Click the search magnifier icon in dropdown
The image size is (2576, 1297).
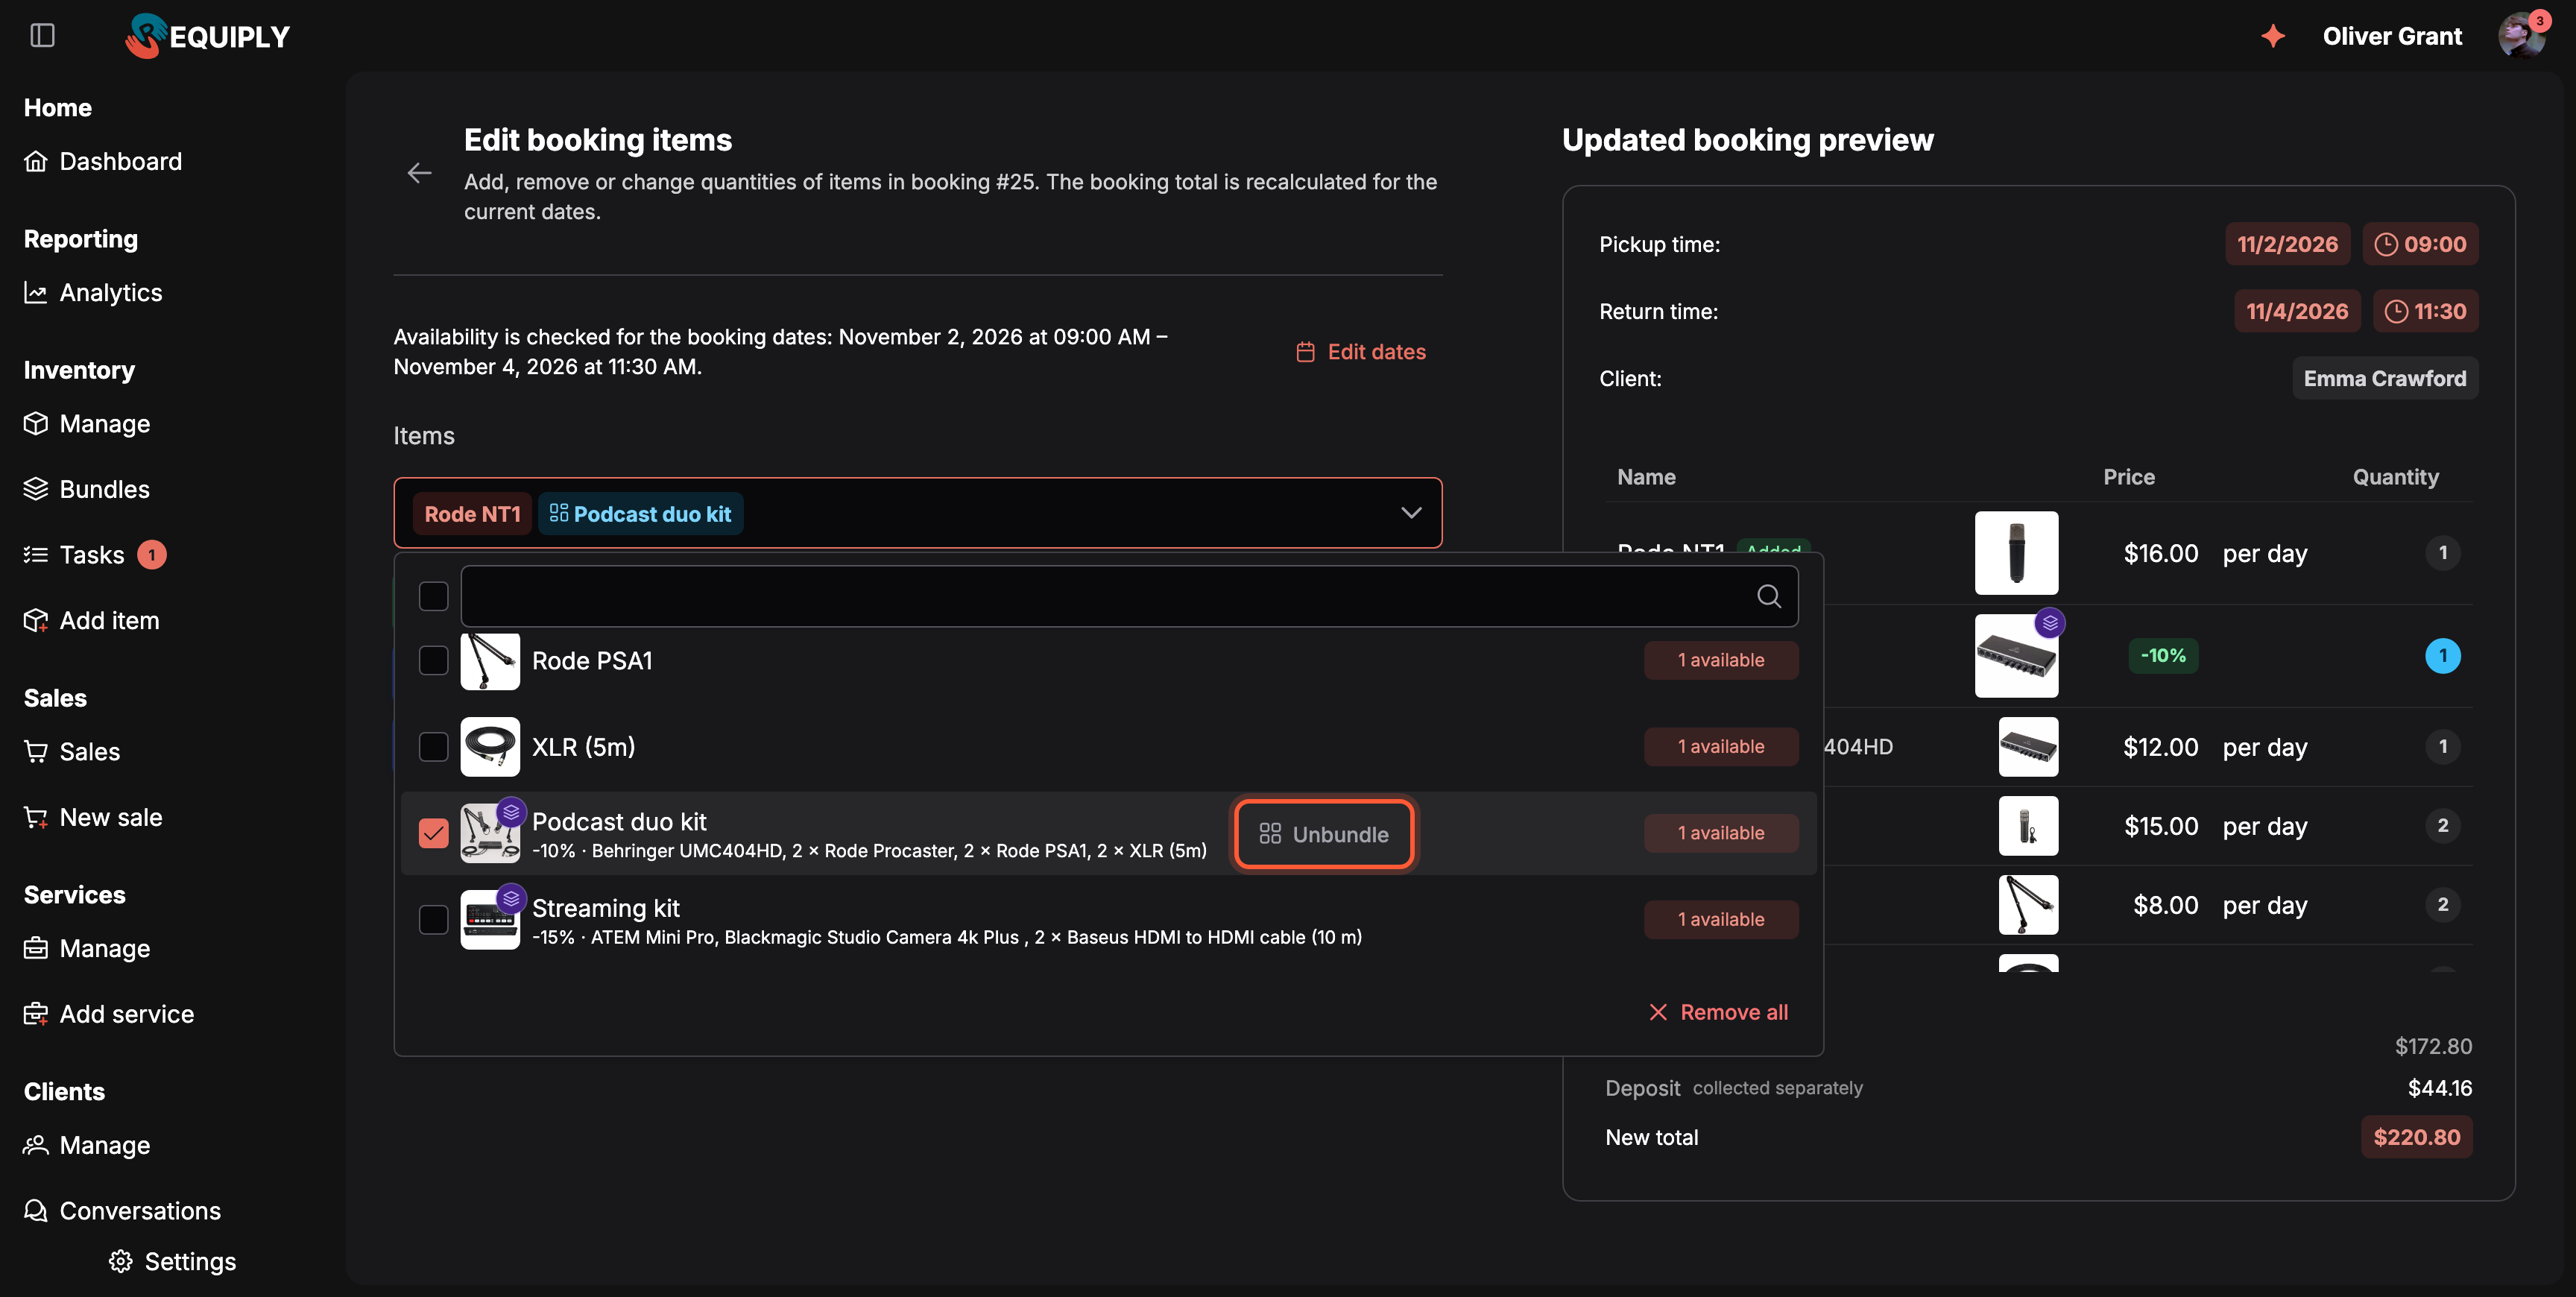(x=1768, y=596)
